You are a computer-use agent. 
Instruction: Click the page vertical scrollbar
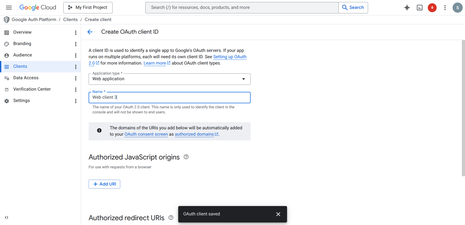pos(463,108)
